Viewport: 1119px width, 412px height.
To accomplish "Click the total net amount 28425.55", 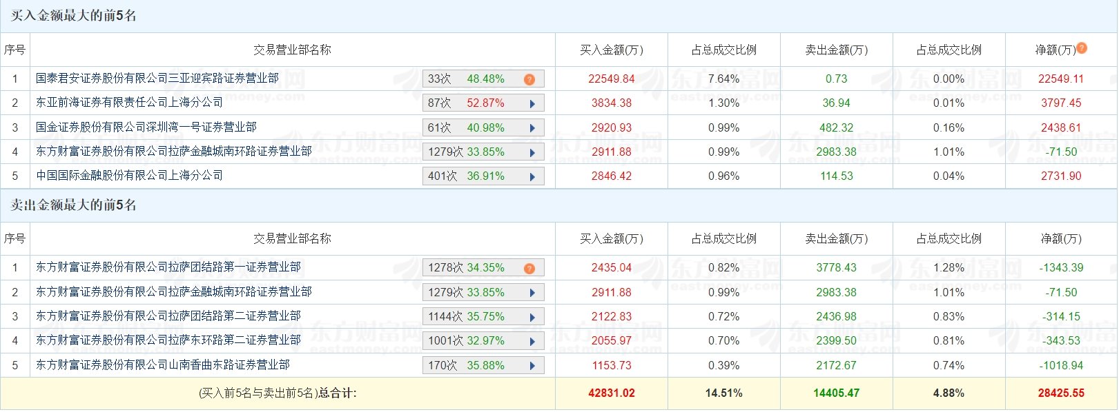I will click(1061, 393).
